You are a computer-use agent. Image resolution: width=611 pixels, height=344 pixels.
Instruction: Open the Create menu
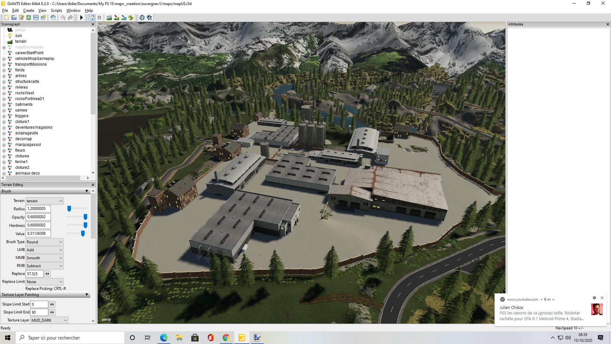[x=29, y=11]
